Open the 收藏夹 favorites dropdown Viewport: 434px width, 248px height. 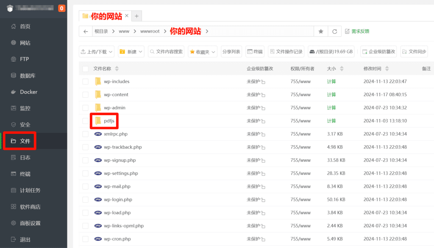(x=202, y=51)
